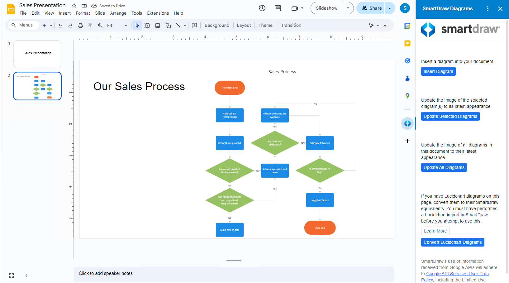Screen dimensions: 509x283
Task: Select the Paint format tool
Action: [x=90, y=25]
